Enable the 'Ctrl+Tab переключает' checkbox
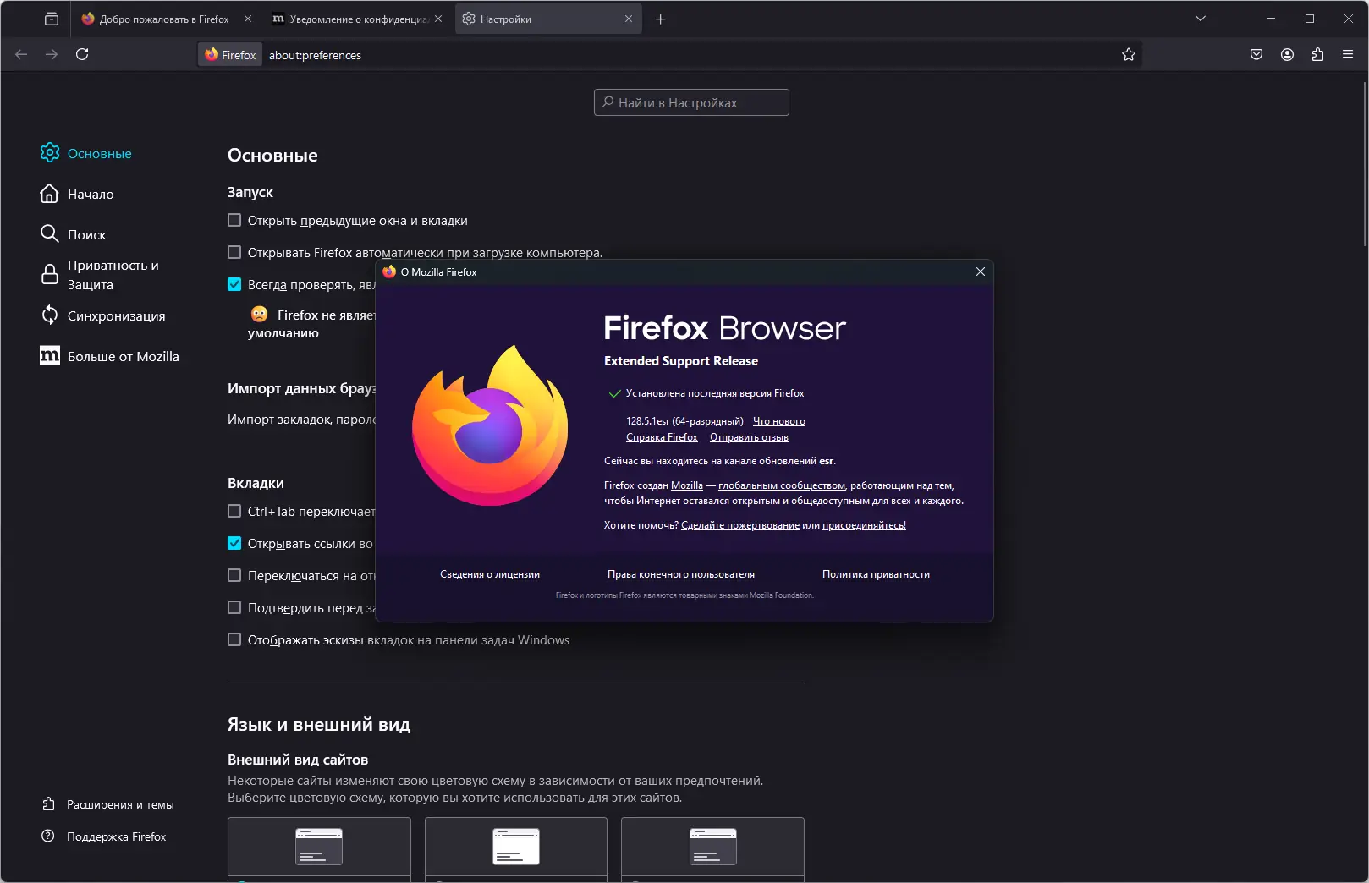The height and width of the screenshot is (883, 1369). click(x=234, y=511)
